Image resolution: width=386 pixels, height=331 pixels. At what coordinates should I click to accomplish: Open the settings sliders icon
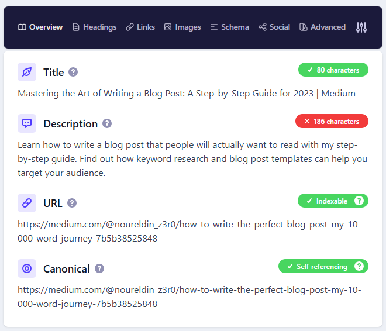(x=361, y=27)
